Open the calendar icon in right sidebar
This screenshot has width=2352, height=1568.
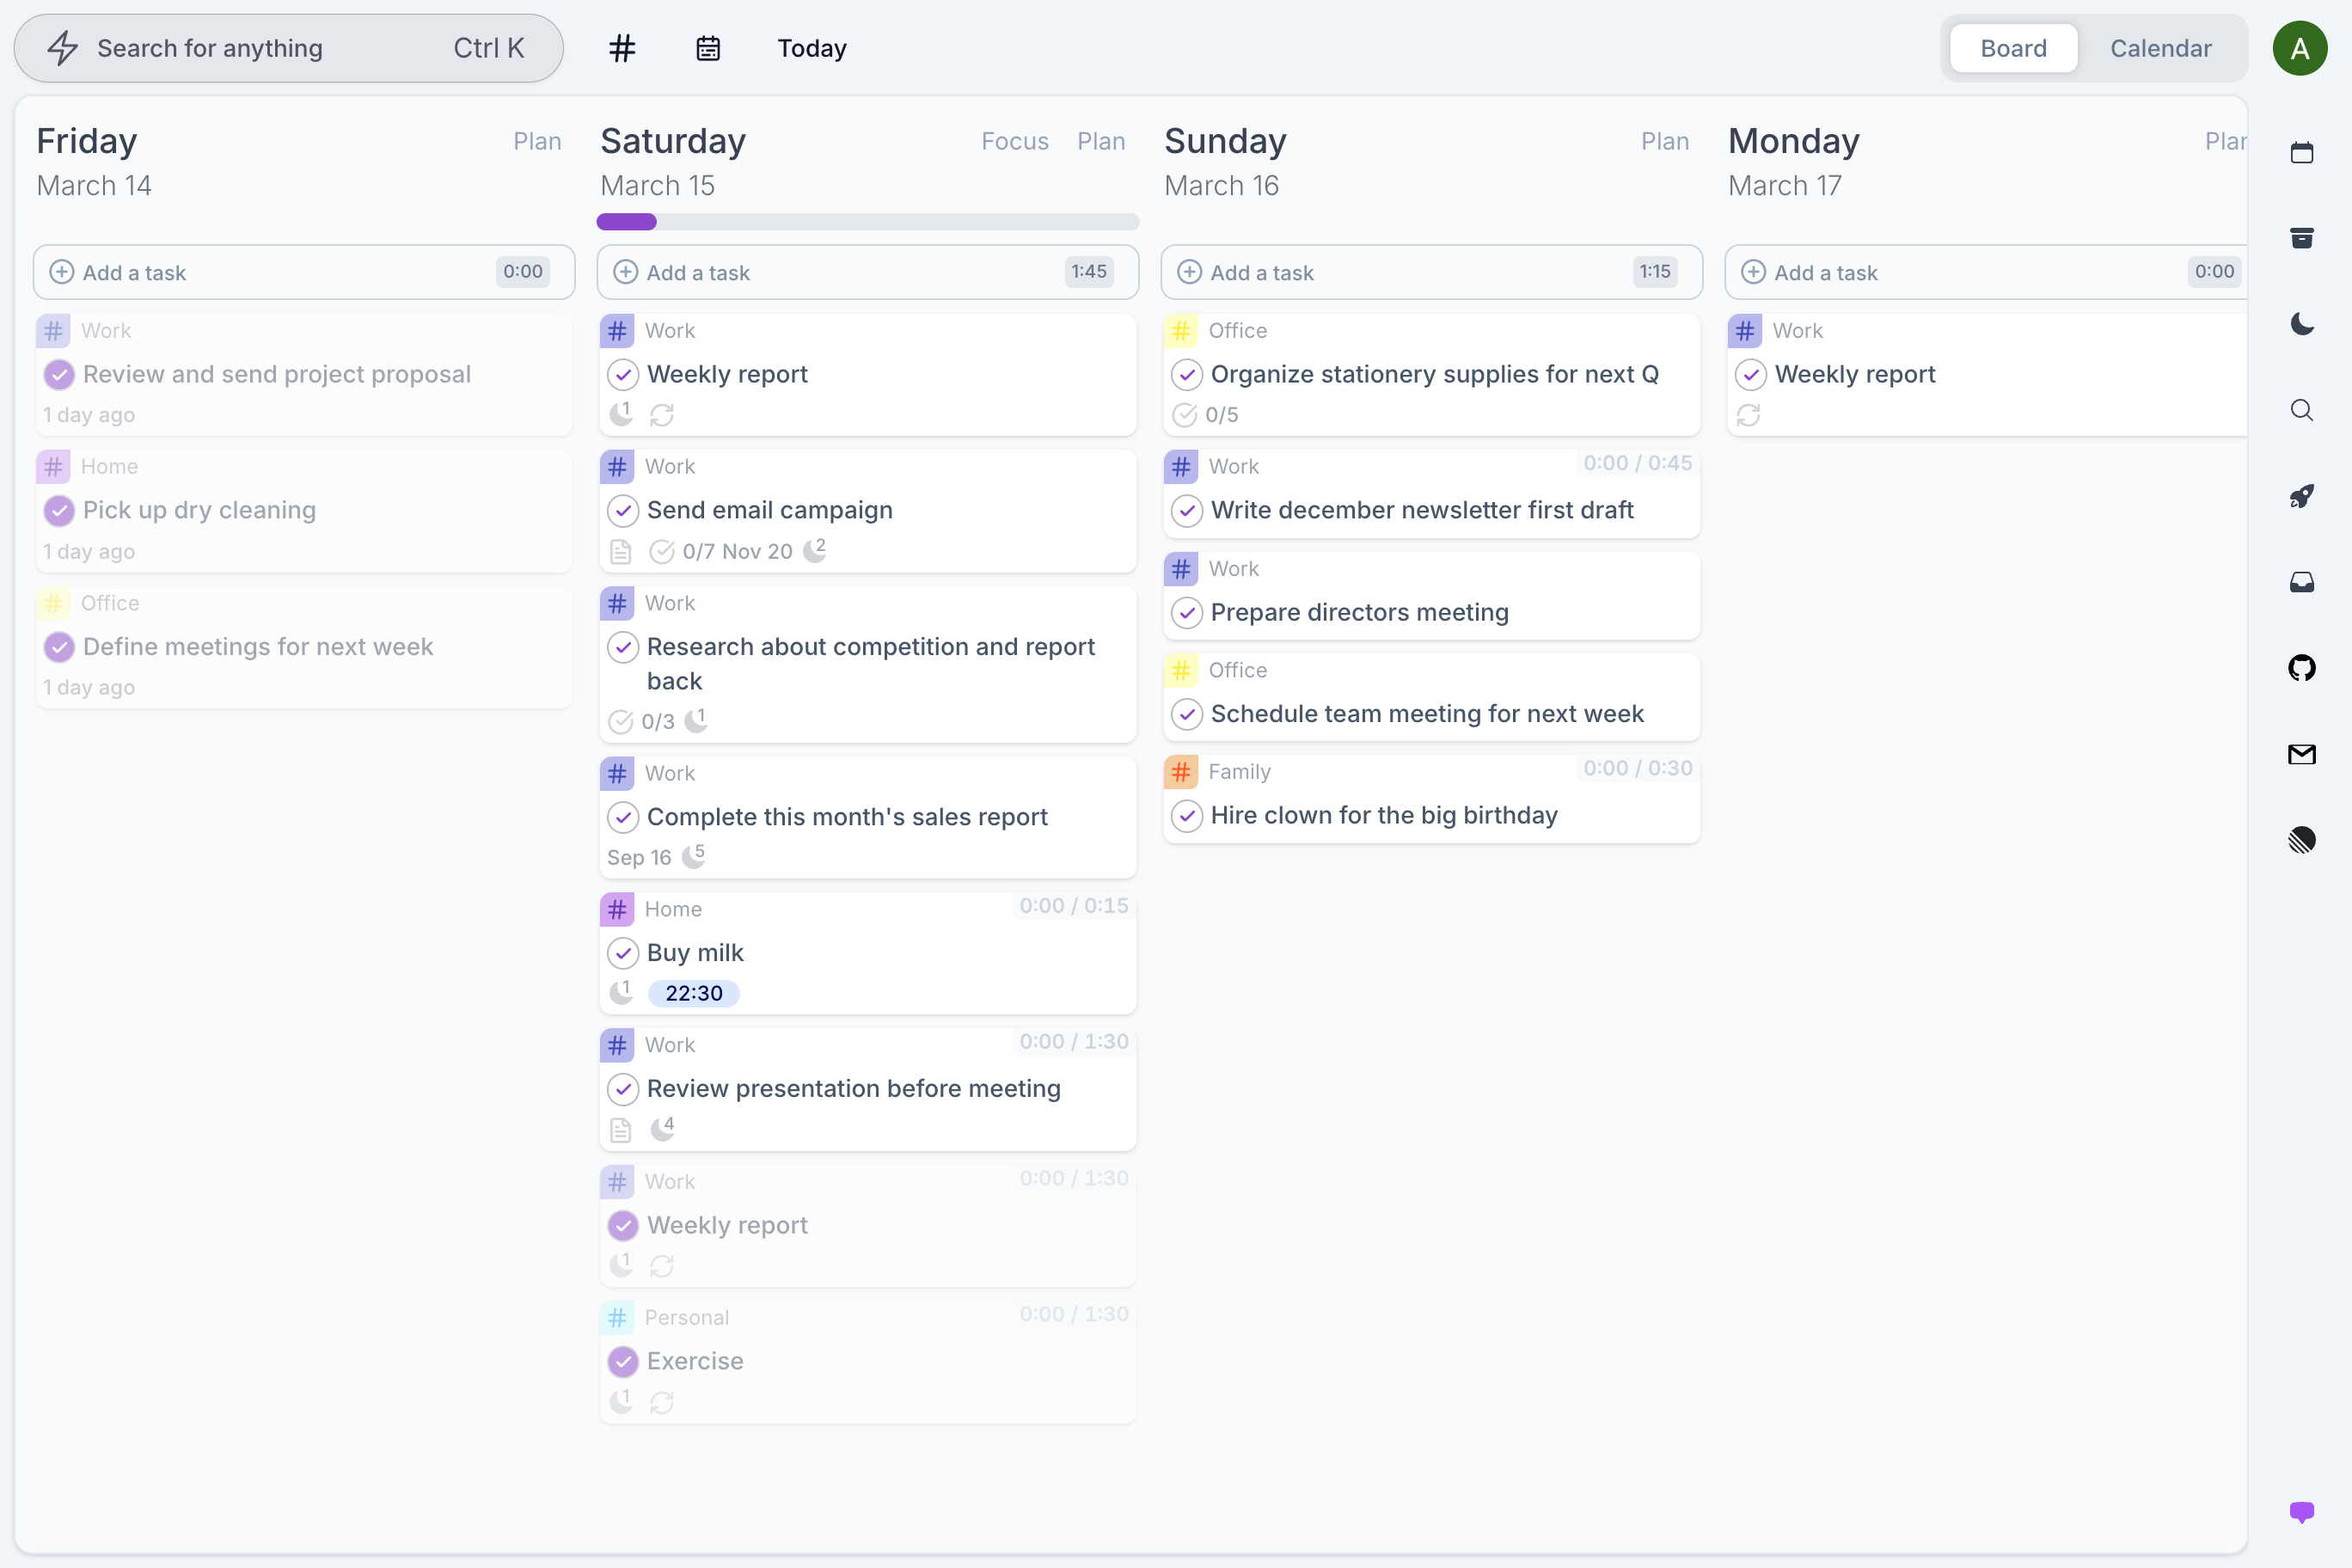click(2301, 153)
